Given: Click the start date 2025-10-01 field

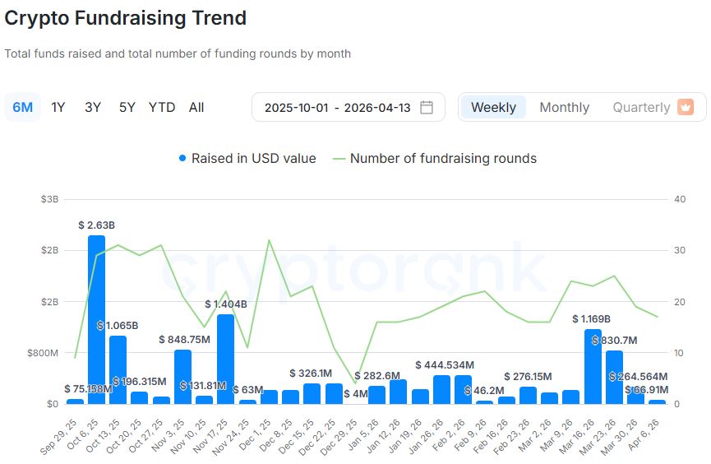Looking at the screenshot, I should 296,108.
